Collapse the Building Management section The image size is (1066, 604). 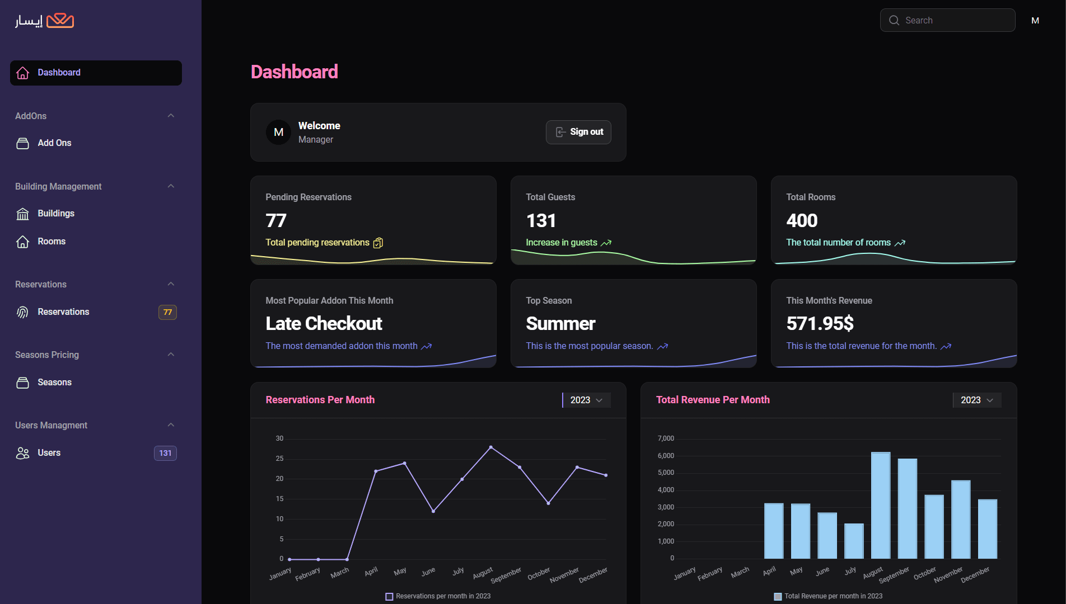[x=171, y=186]
